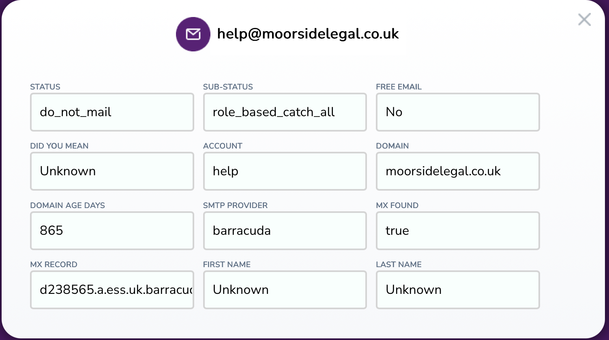Select the Account field containing help
Screen dimensions: 609x340
point(285,171)
